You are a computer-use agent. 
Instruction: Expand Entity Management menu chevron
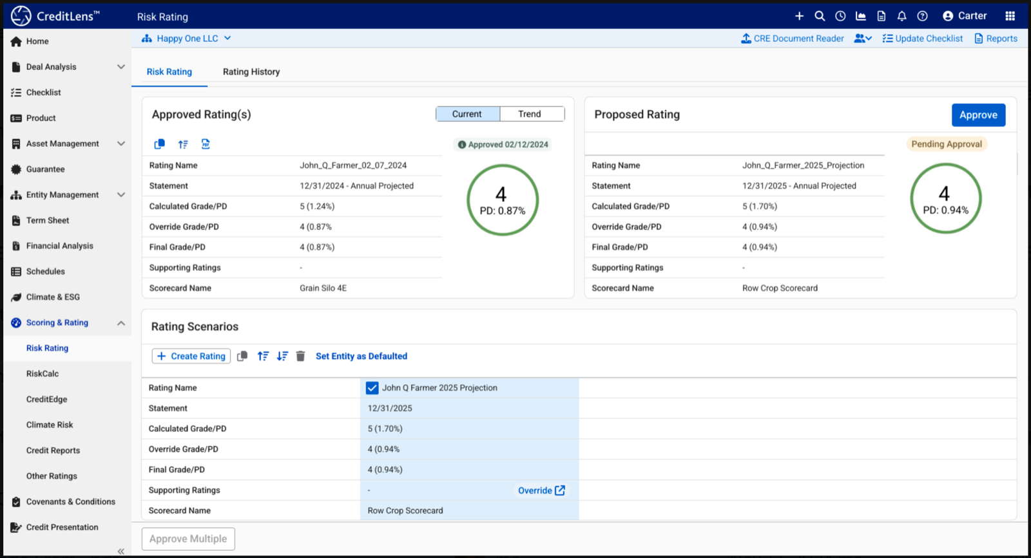coord(120,195)
